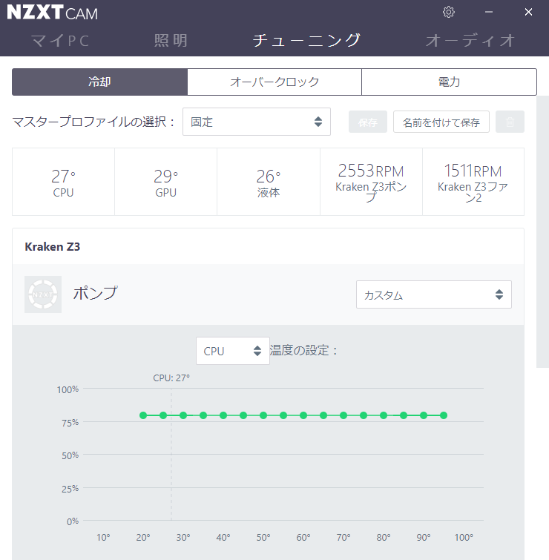Close the NZXT CAM window

(529, 12)
